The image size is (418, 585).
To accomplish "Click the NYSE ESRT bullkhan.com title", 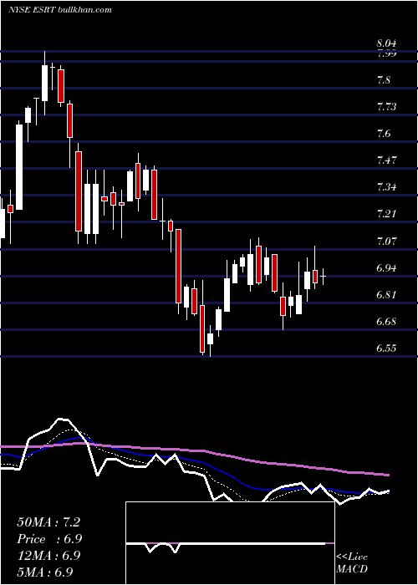I will [60, 9].
